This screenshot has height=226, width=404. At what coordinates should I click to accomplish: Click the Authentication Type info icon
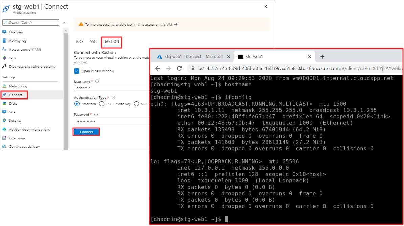pos(113,97)
